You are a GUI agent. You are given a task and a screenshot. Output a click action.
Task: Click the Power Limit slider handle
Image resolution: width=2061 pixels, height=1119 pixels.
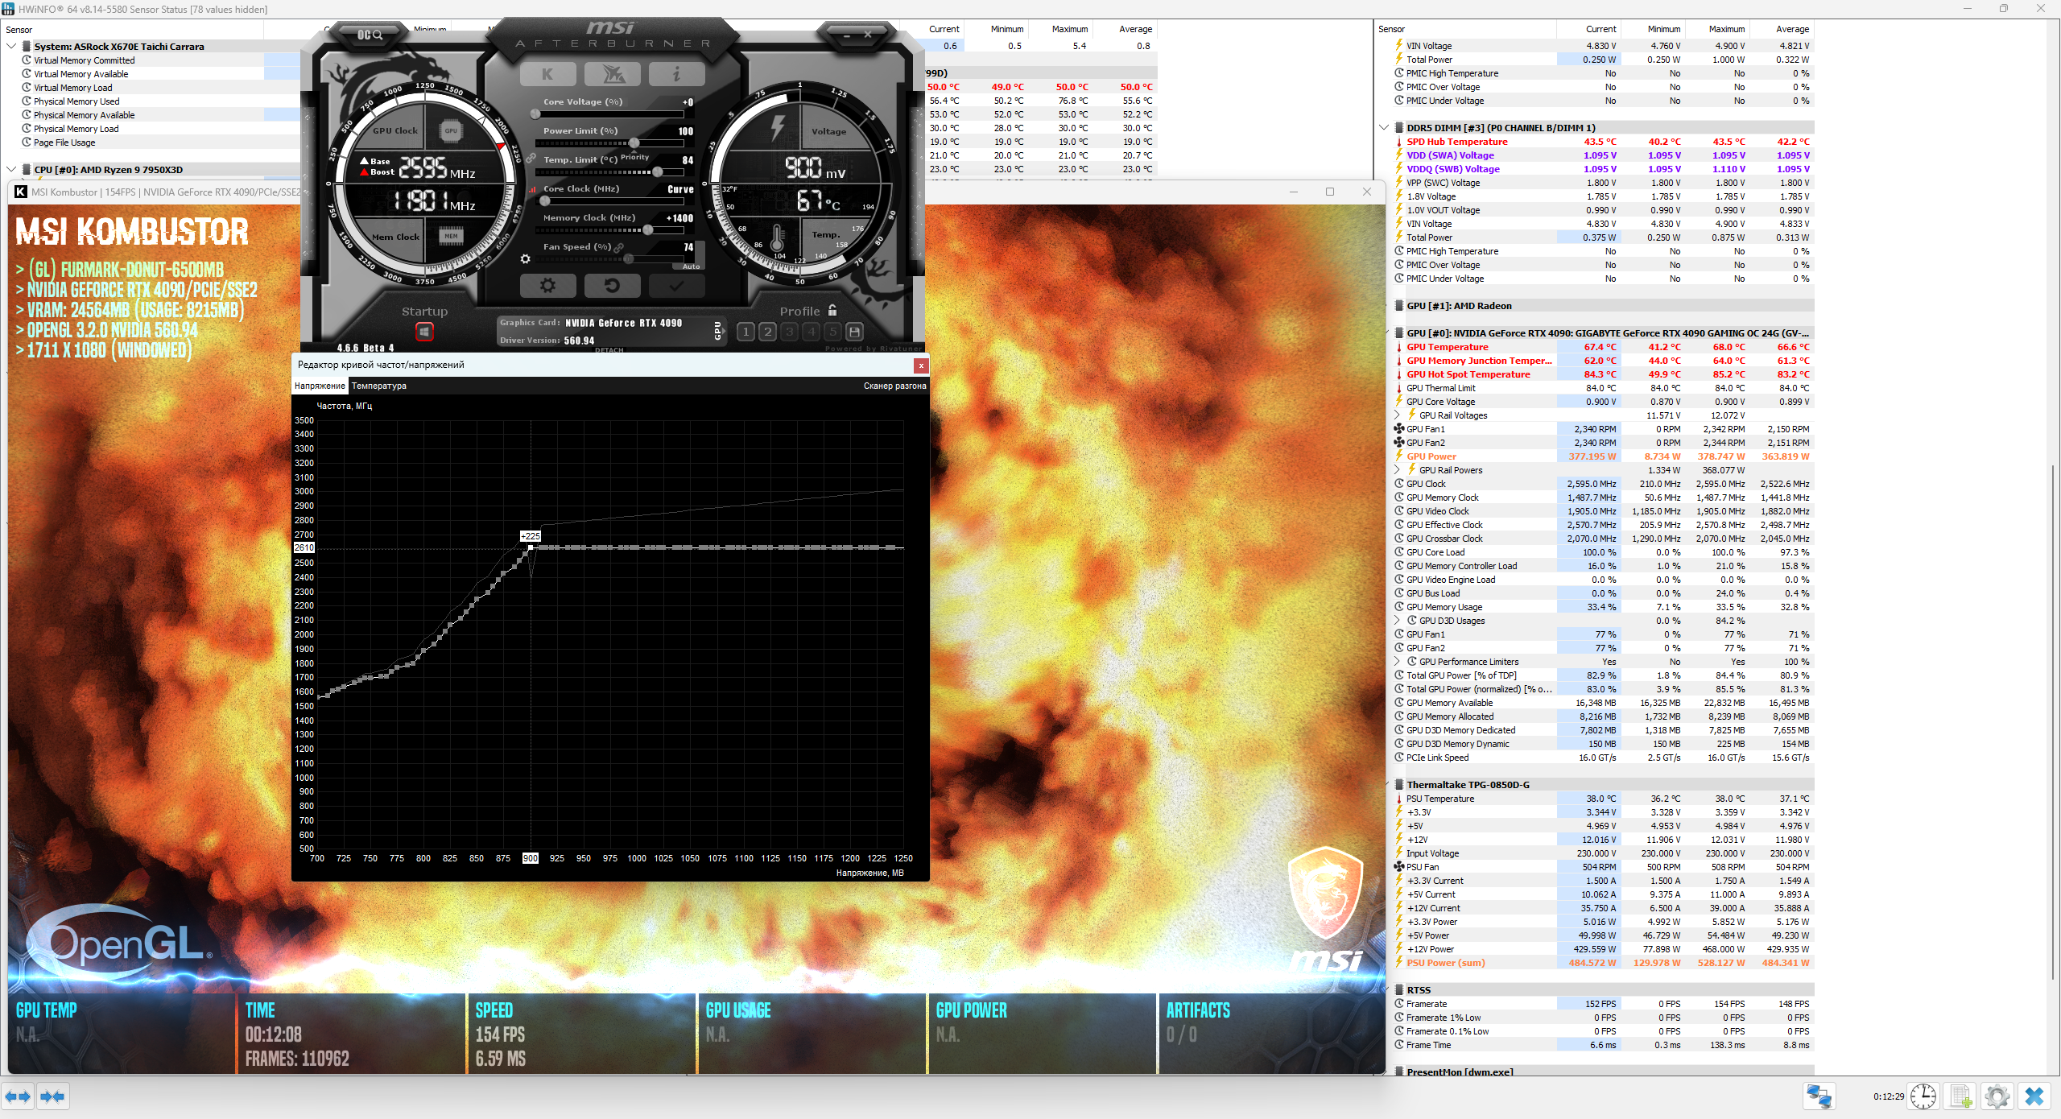[634, 143]
